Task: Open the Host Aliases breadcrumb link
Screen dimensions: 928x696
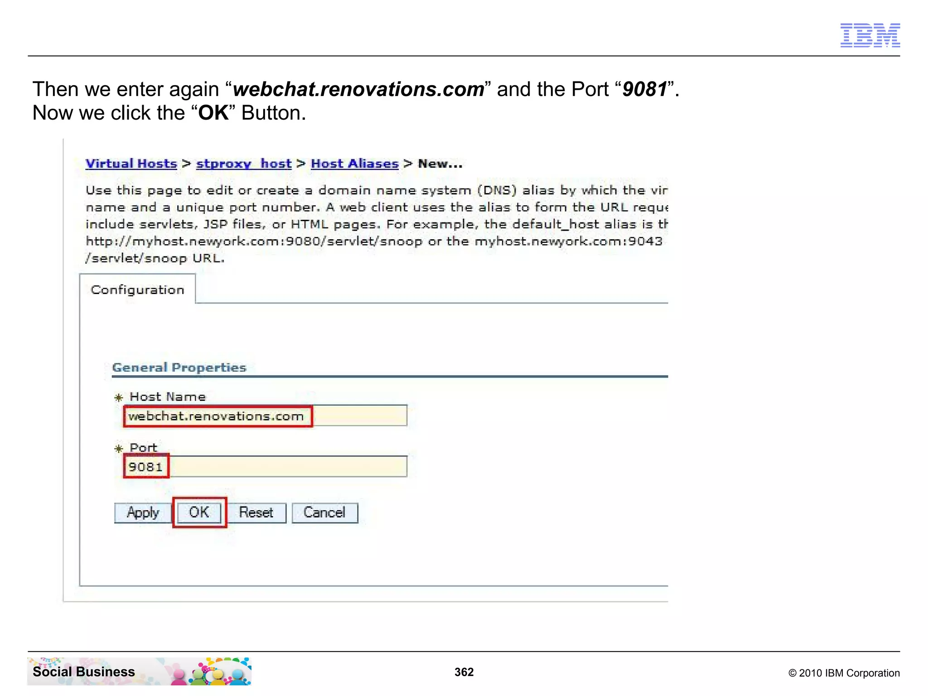Action: (354, 164)
